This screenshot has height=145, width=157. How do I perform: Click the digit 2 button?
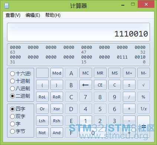(x=100, y=121)
